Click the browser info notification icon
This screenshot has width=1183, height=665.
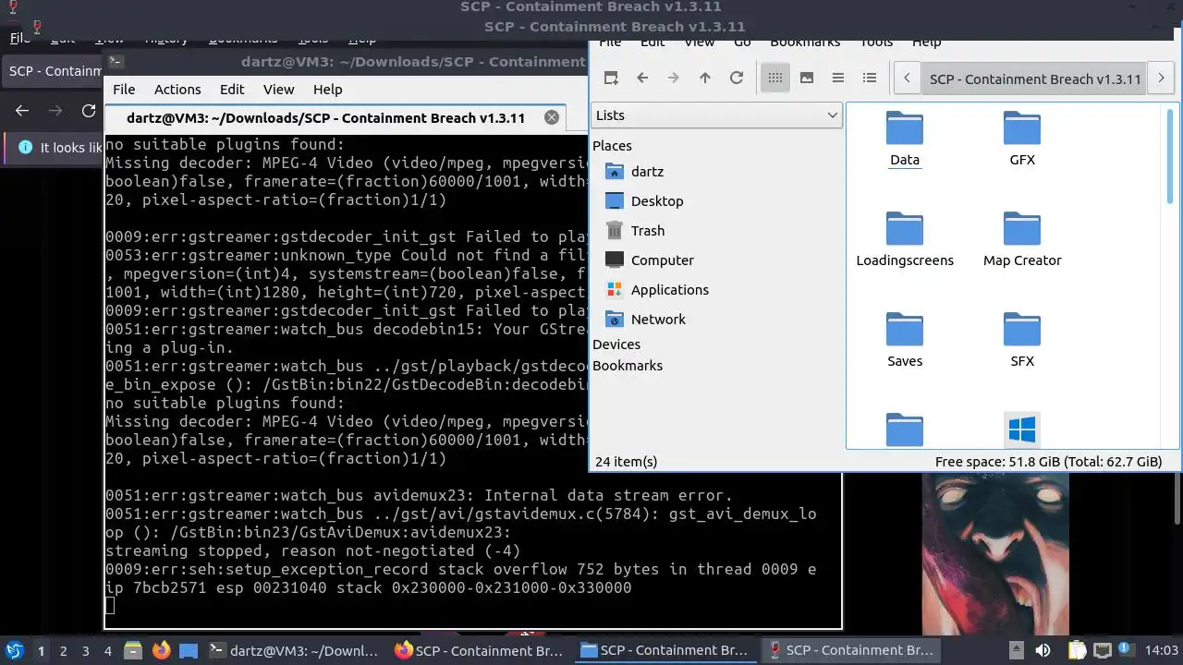pos(25,148)
